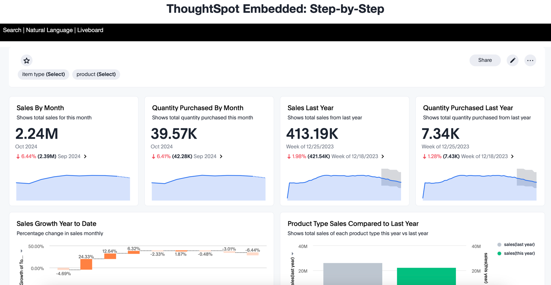This screenshot has width=551, height=285.
Task: Click the axis arrow on Product Type Sales chart
Action: click(x=292, y=253)
